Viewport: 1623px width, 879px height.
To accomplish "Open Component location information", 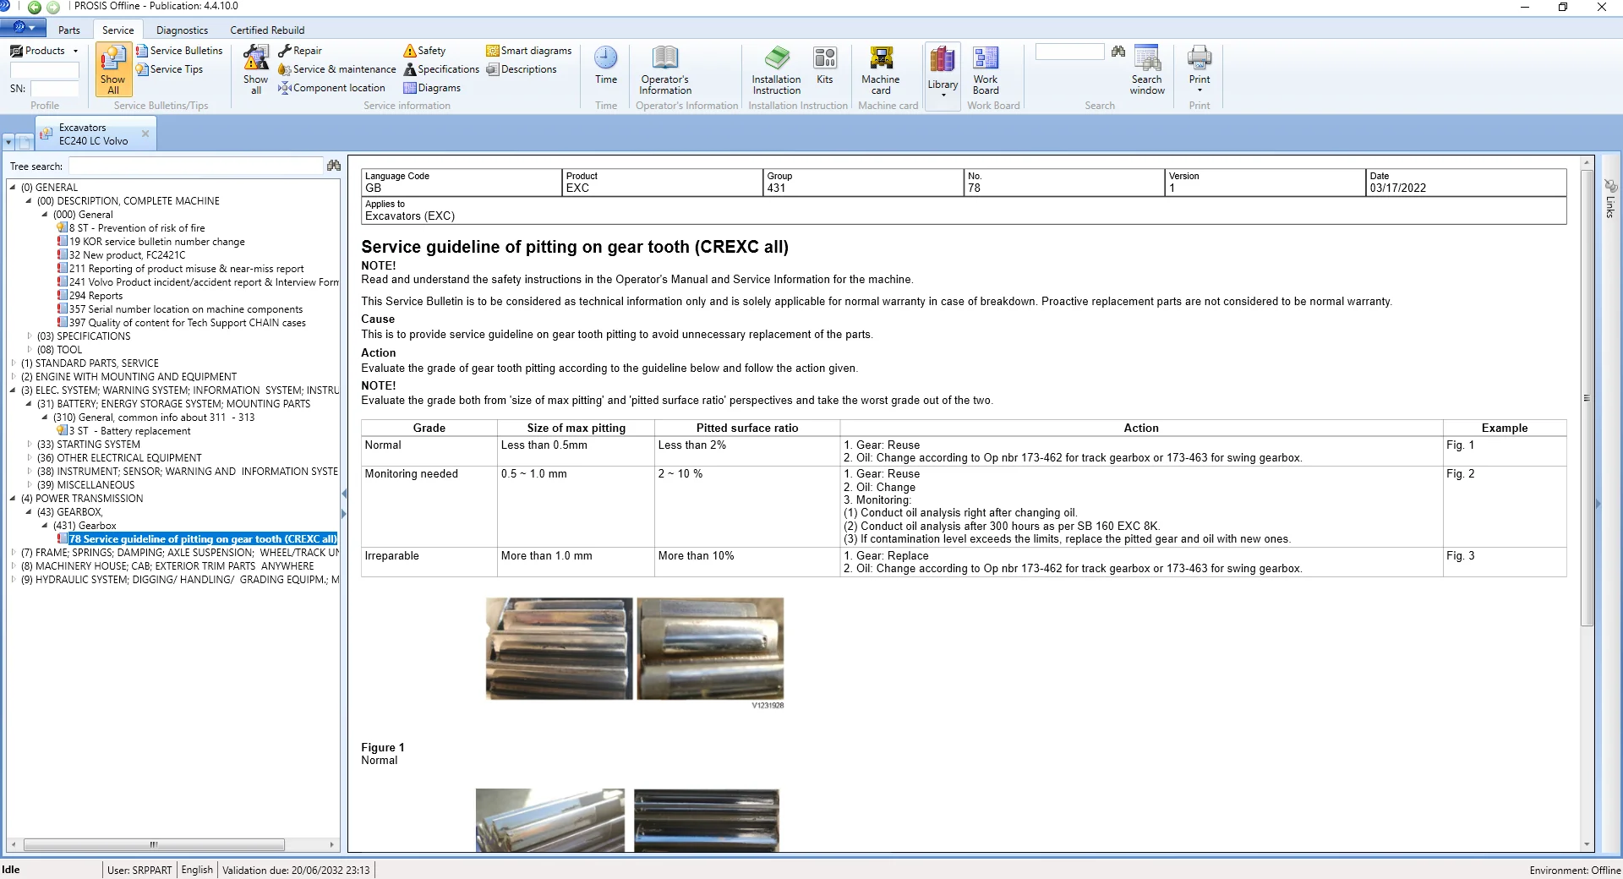I will [332, 88].
